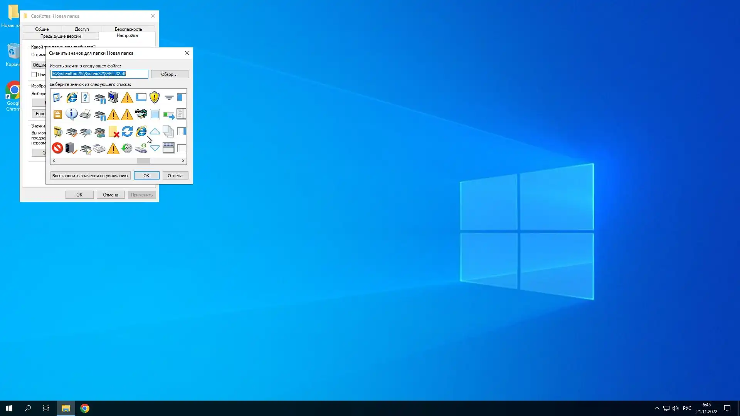Select the yellow security shield icon
740x416 pixels.
pyautogui.click(x=155, y=97)
